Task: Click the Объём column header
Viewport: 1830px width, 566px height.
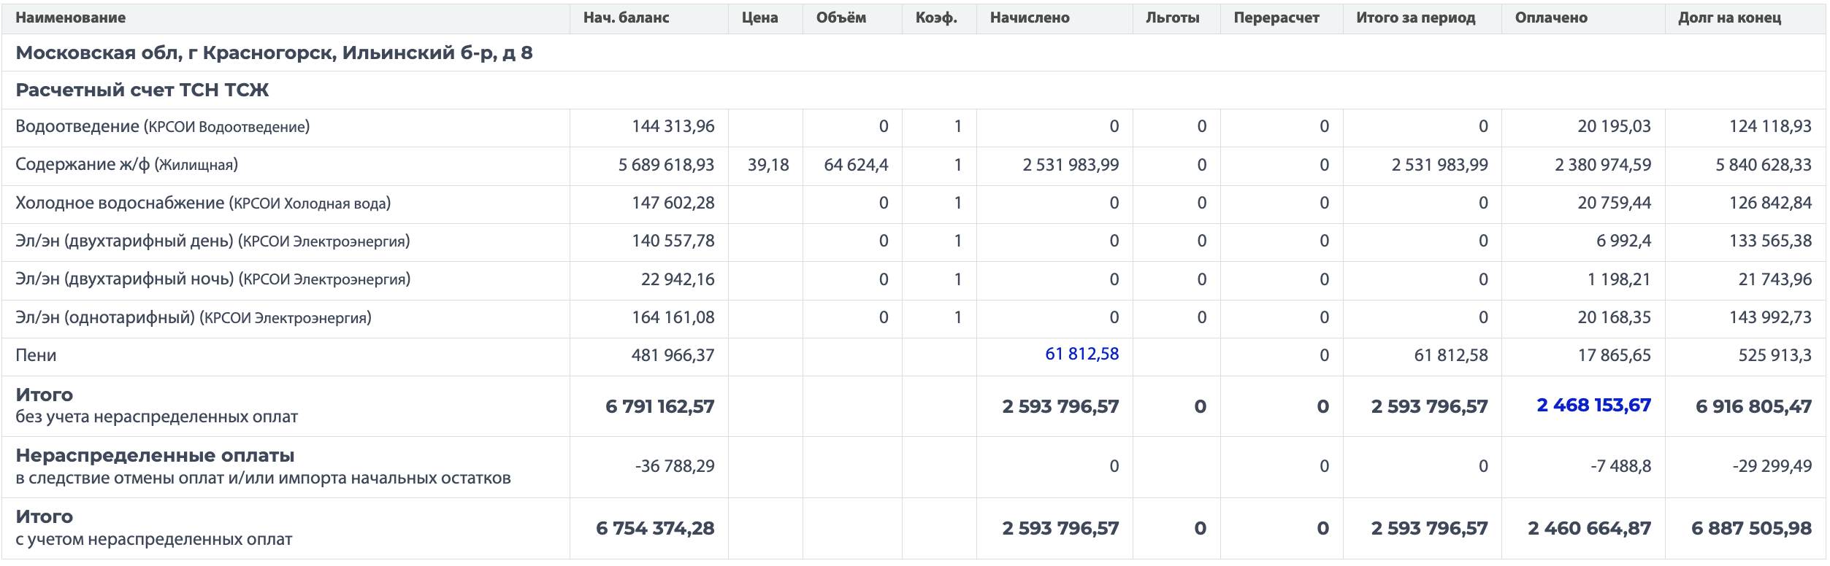Action: [x=841, y=18]
